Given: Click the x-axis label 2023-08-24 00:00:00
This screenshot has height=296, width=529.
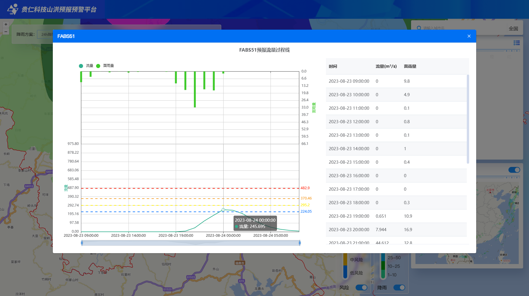Looking at the screenshot, I should pos(223,236).
